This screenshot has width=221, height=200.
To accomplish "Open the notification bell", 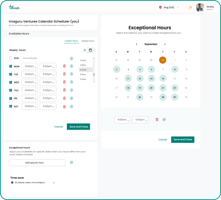I will click(x=190, y=7).
